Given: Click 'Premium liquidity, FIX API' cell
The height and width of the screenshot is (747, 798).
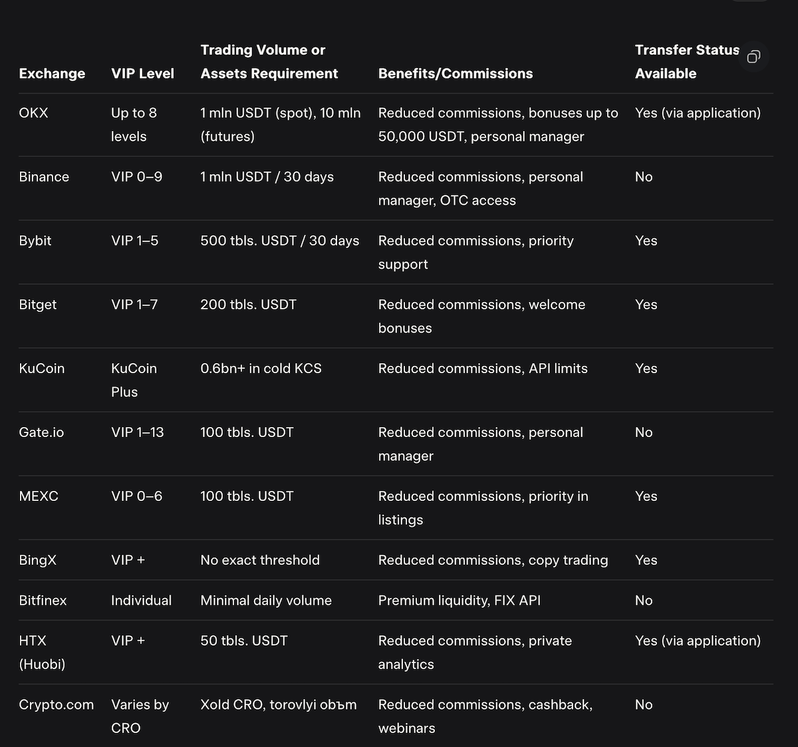Looking at the screenshot, I should [x=460, y=601].
